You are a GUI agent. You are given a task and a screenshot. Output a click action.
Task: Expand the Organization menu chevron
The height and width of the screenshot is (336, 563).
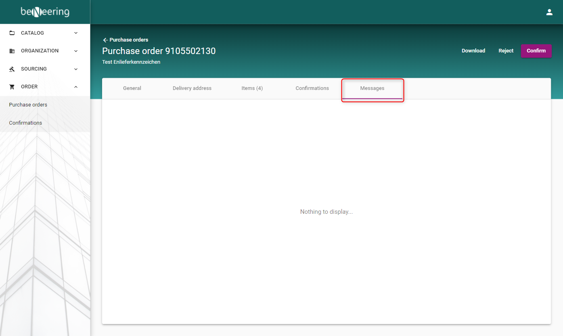[76, 51]
